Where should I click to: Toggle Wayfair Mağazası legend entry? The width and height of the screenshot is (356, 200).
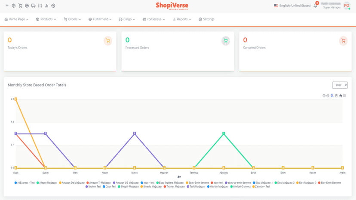[x=218, y=187]
